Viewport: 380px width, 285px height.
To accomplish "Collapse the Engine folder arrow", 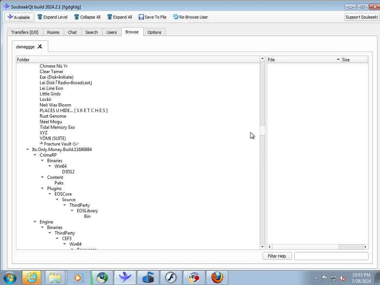I will click(x=35, y=222).
